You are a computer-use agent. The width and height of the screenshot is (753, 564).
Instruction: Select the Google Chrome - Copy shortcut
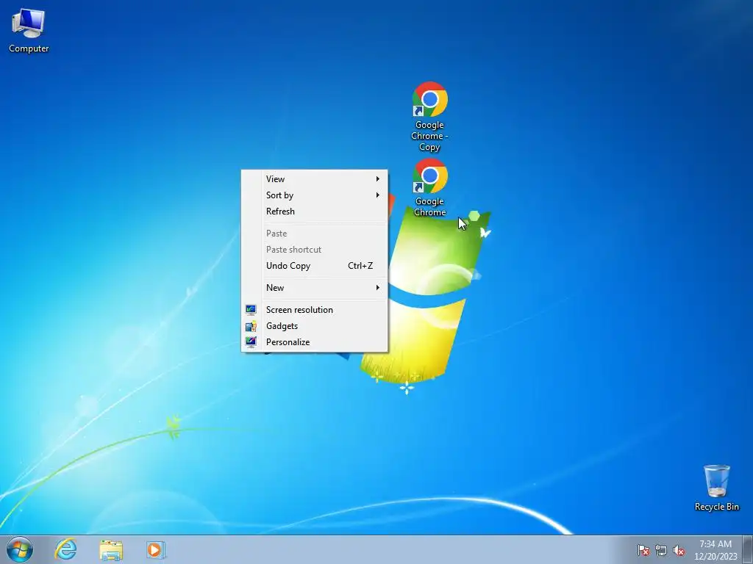coord(429,117)
